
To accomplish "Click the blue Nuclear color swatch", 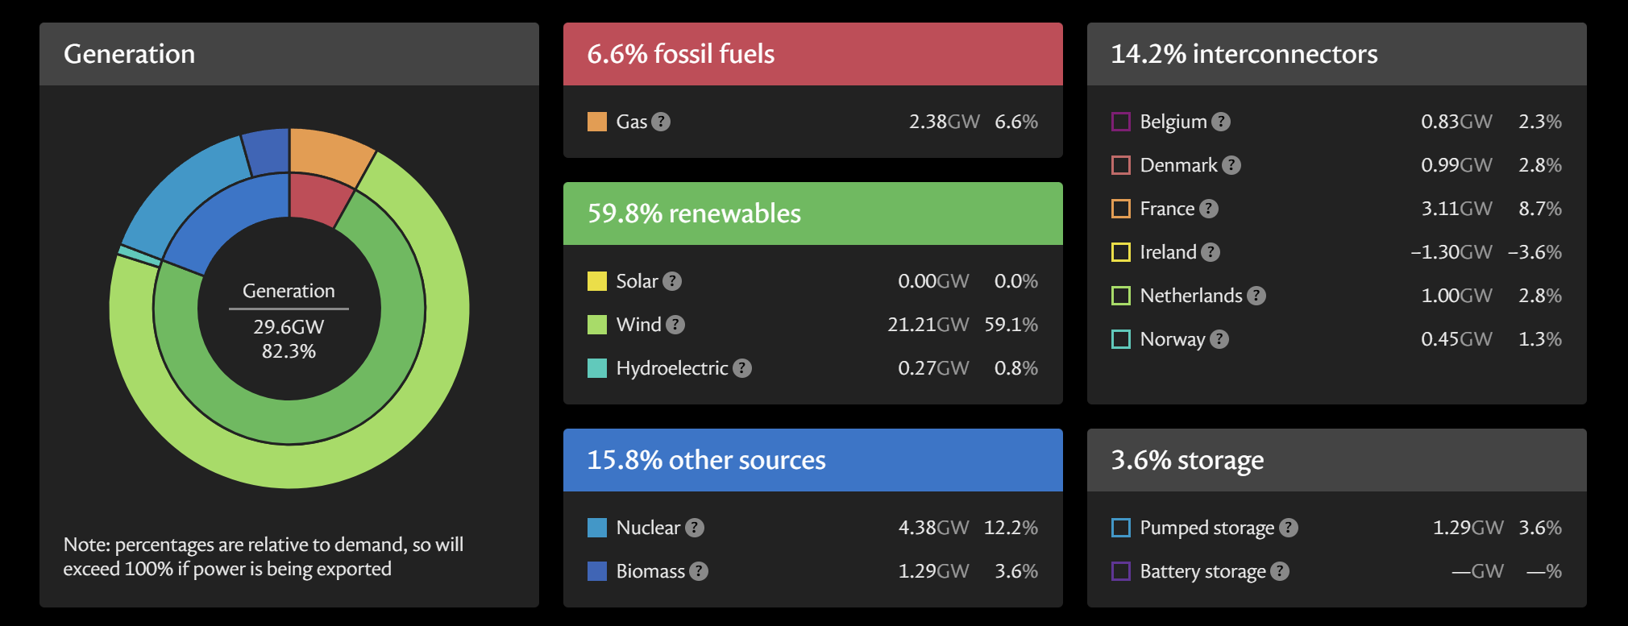I will click(597, 528).
